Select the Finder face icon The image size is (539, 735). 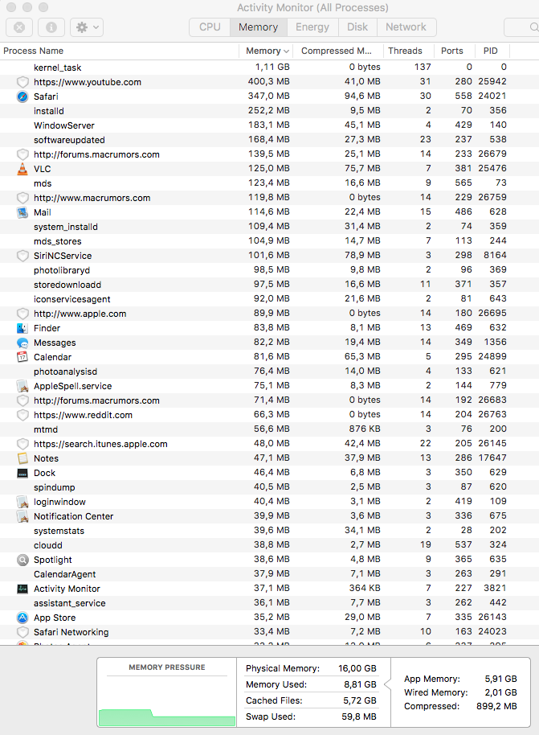[22, 328]
